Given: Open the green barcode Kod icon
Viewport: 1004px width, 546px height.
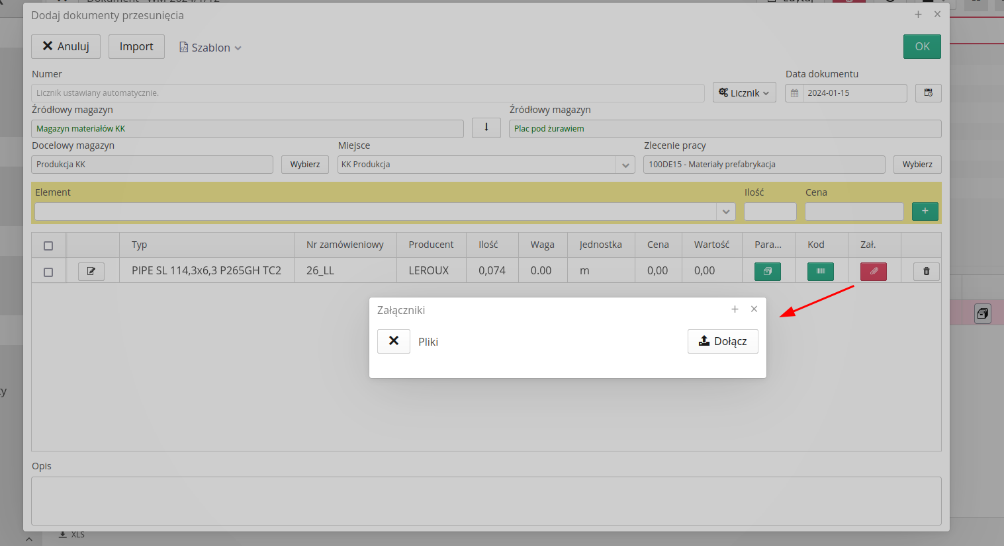Looking at the screenshot, I should tap(820, 271).
